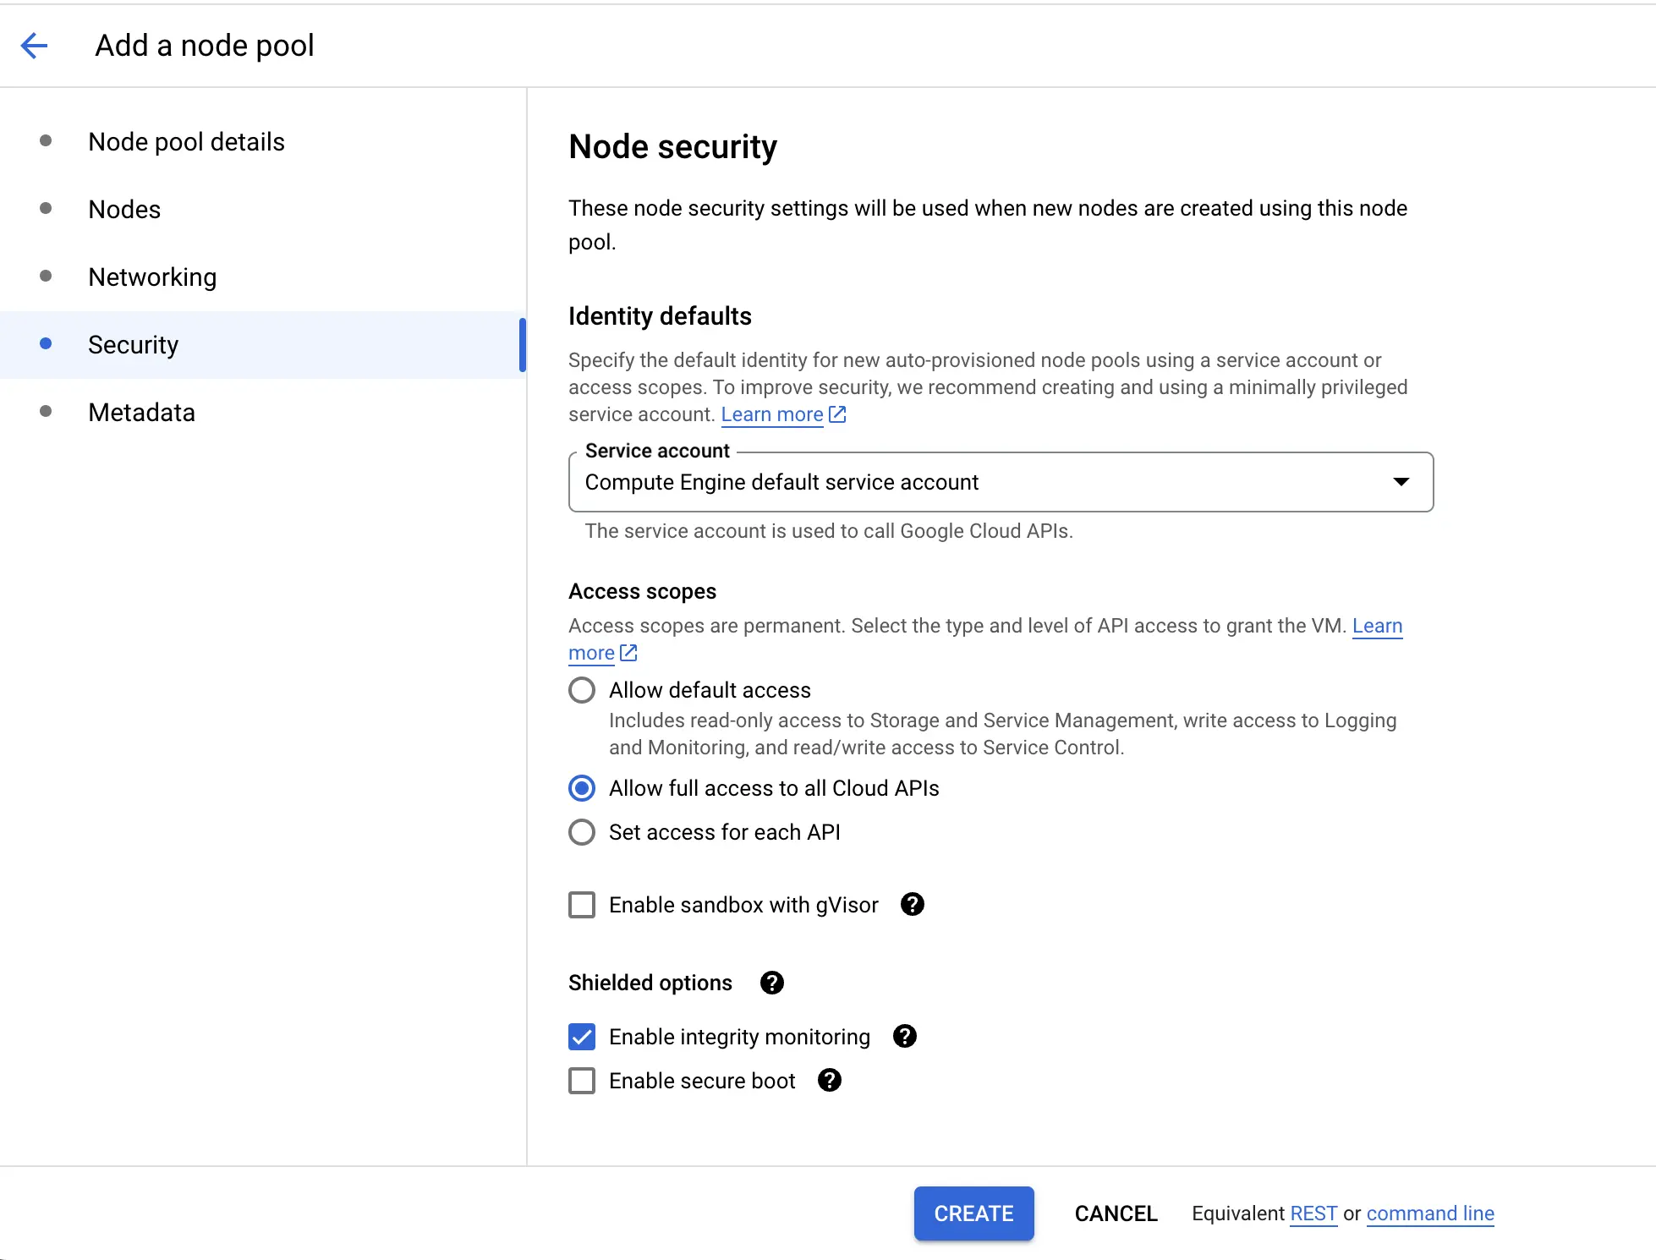Switch to the Networking section
Viewport: 1656px width, 1260px height.
click(x=152, y=277)
